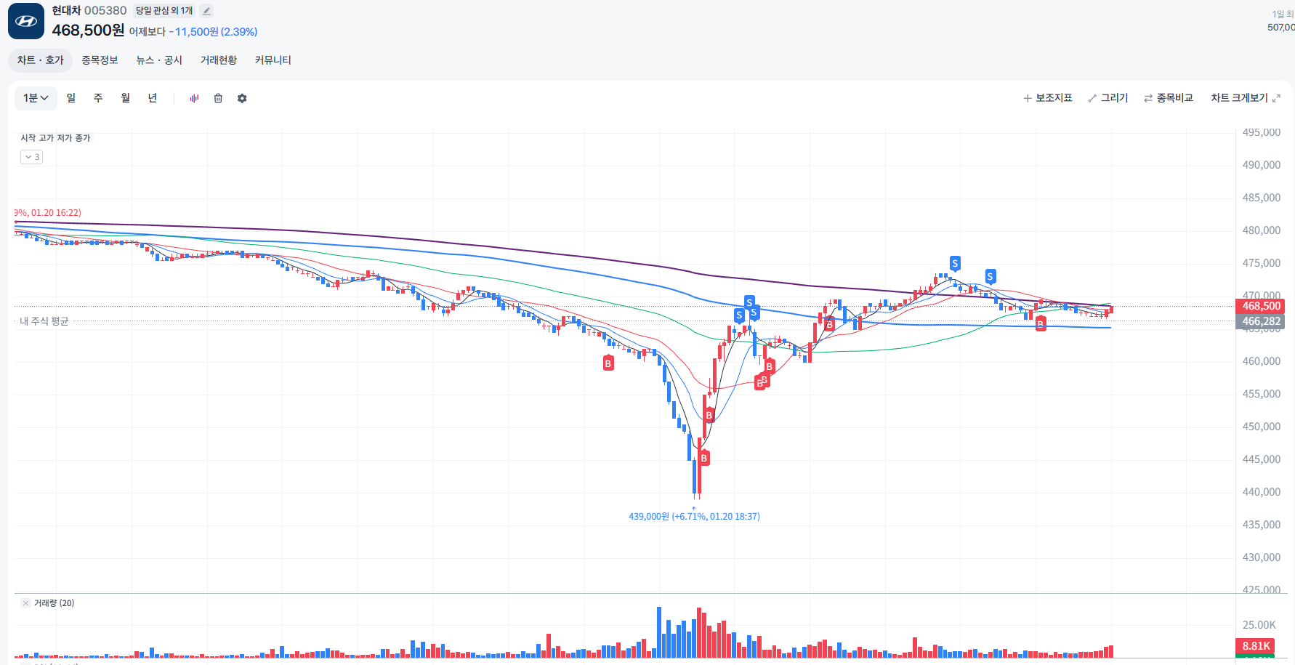Click the Hyundai logo icon

pos(26,21)
